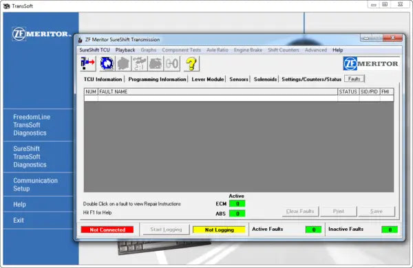
Task: Open the Shift Counters menu
Action: (284, 50)
